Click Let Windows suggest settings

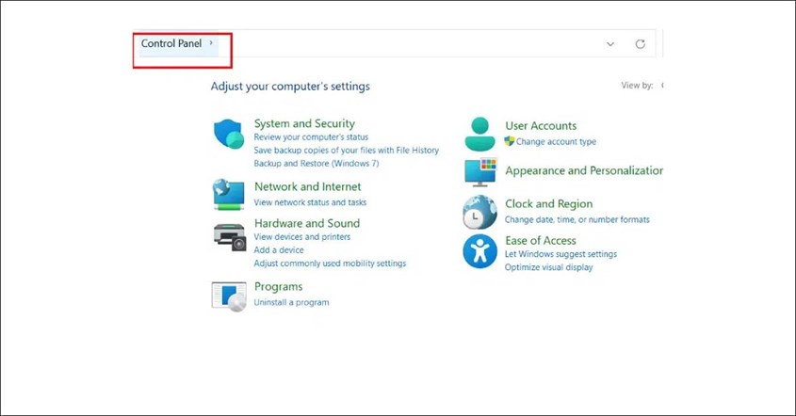(x=560, y=254)
